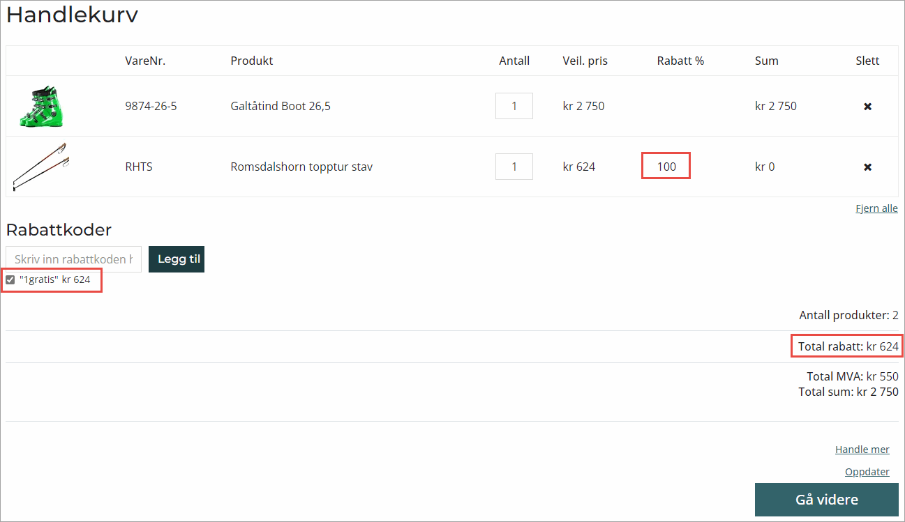Open the ski poles product image

[x=40, y=167]
